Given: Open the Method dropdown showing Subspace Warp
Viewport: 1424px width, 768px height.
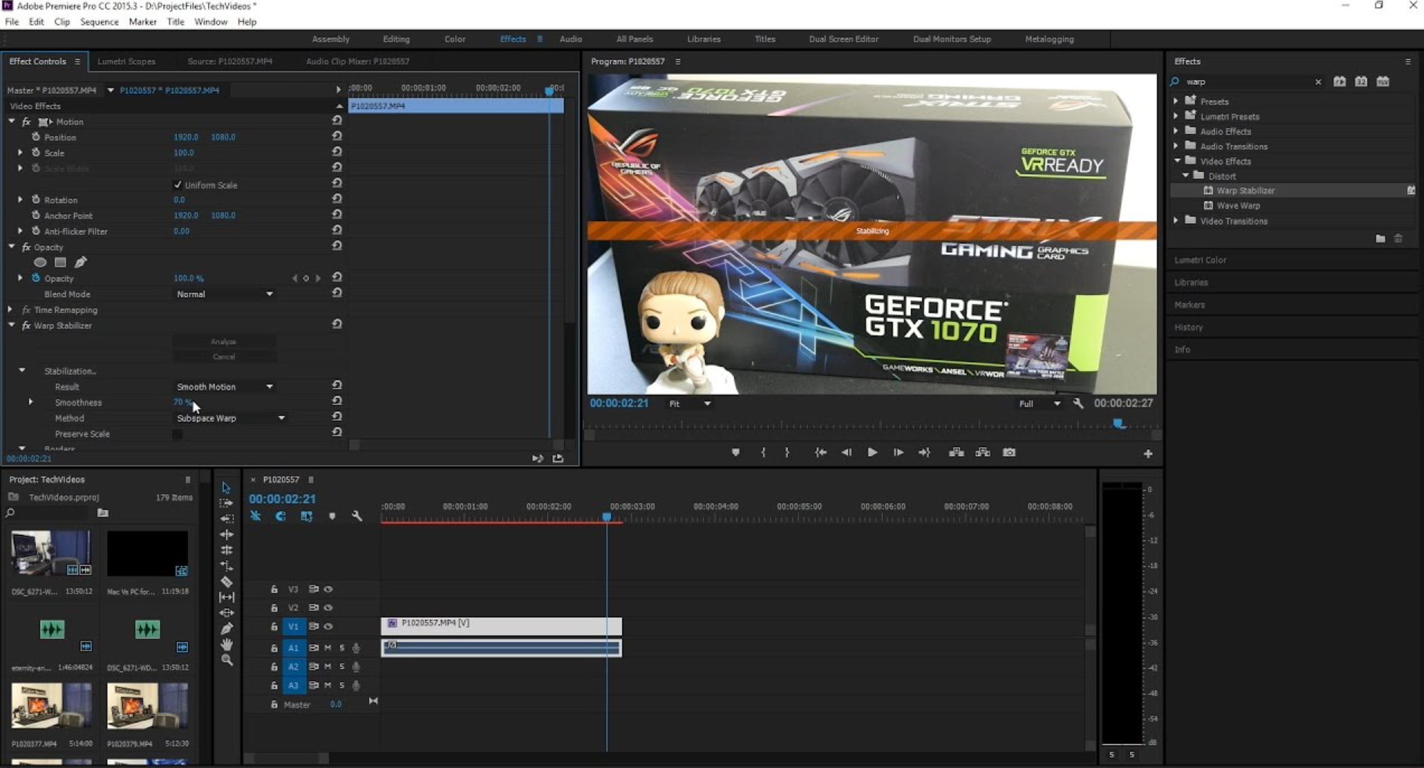Looking at the screenshot, I should tap(230, 418).
